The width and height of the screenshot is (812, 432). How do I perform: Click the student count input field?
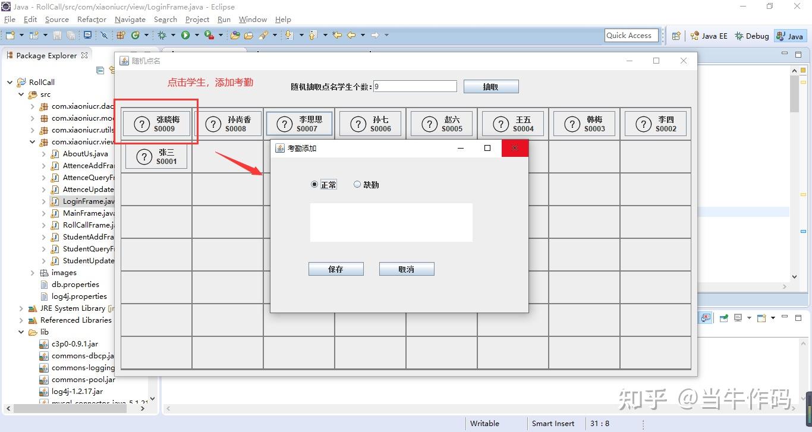click(415, 87)
